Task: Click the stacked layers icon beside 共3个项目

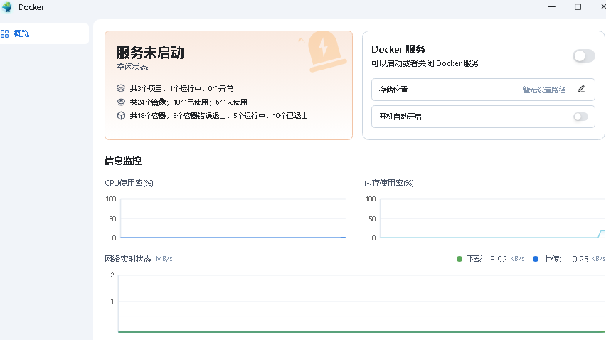Action: click(x=121, y=89)
